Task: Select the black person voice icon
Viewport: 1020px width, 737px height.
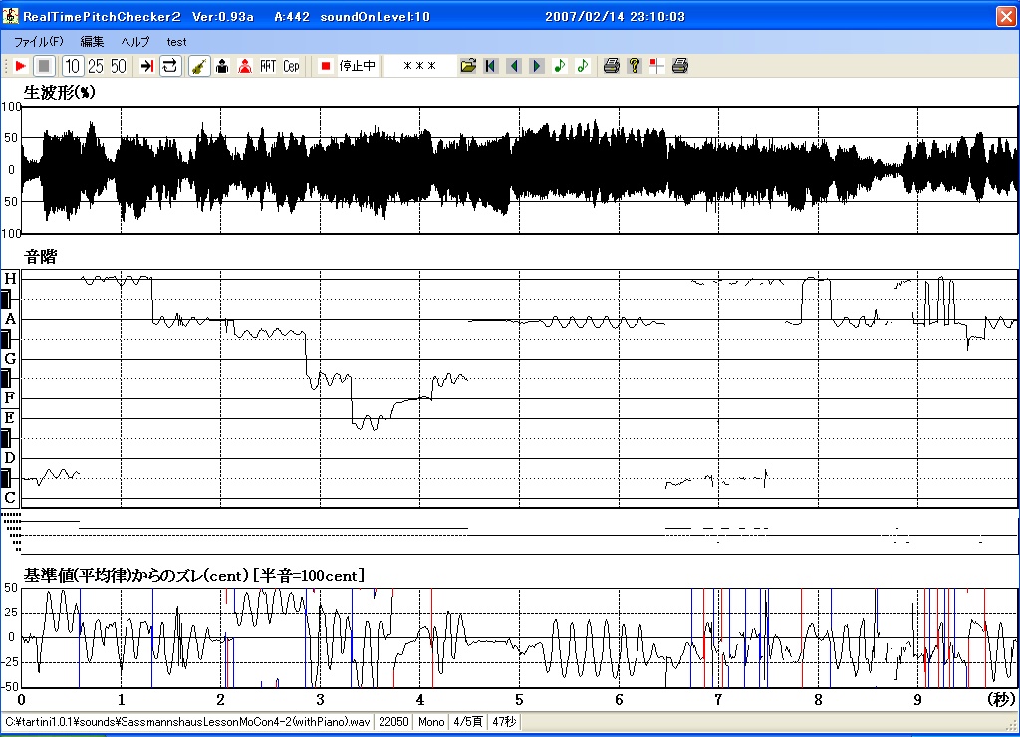Action: [x=222, y=66]
